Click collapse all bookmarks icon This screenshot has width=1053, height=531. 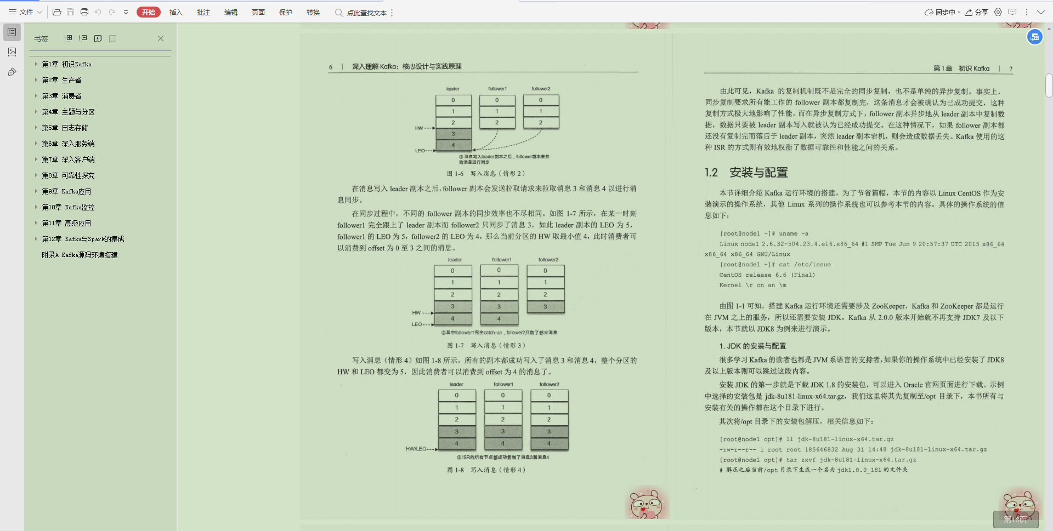[83, 38]
